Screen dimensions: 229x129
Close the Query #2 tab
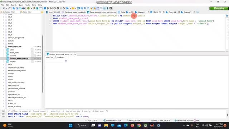(x=148, y=12)
